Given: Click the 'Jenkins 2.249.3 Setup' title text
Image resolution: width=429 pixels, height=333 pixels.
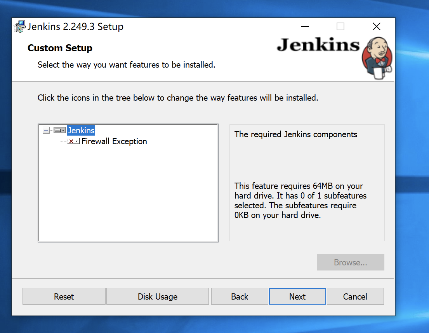Looking at the screenshot, I should pos(76,26).
